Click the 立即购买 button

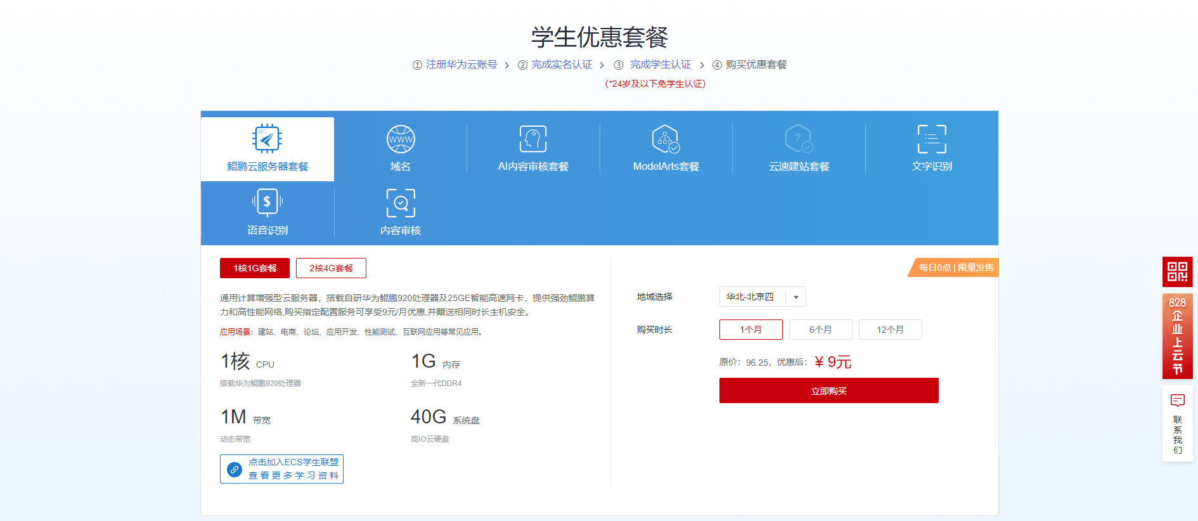tap(829, 390)
